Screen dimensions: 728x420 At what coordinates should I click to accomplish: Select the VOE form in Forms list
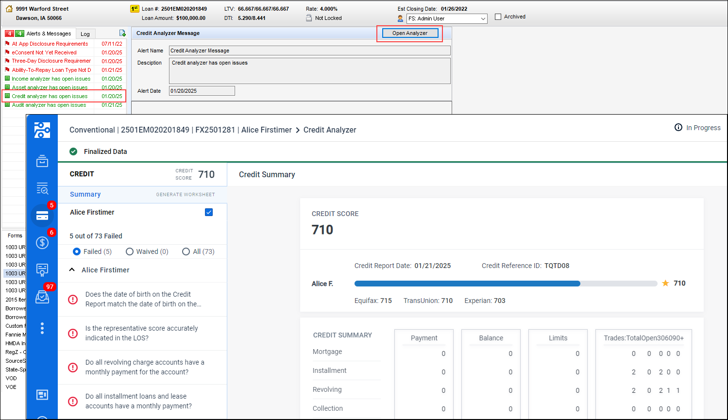tap(11, 387)
